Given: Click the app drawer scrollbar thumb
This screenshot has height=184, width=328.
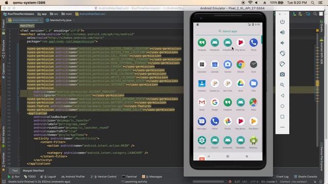Looking at the screenshot, I should click(x=261, y=39).
